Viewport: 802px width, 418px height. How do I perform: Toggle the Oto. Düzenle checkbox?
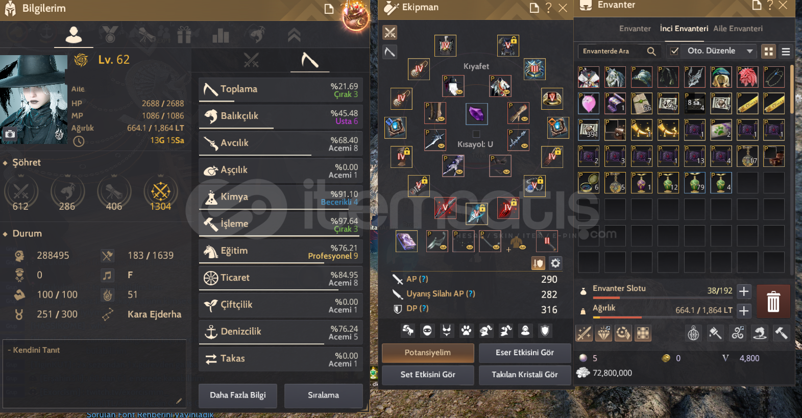[674, 51]
